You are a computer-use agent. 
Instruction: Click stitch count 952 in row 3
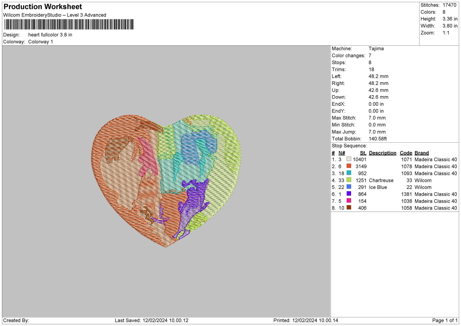362,174
